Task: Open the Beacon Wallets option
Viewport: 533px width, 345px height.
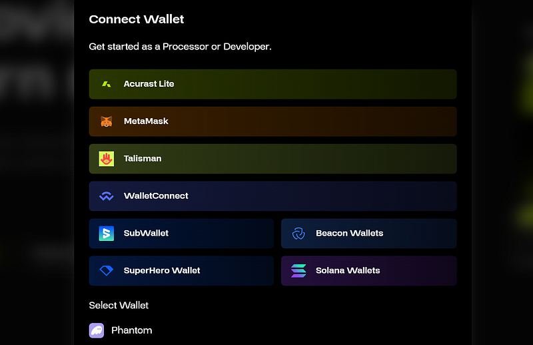Action: (369, 234)
